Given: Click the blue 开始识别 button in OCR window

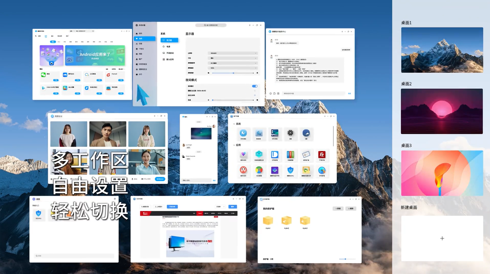Looking at the screenshot, I should click(172, 207).
